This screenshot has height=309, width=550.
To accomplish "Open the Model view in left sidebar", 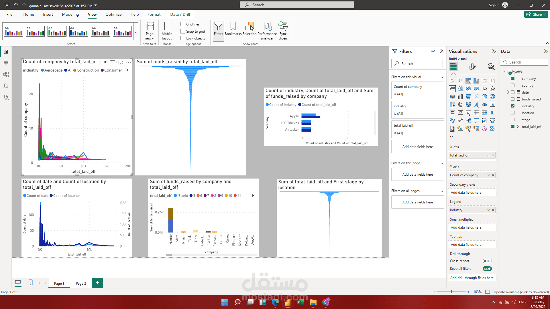I will coord(6,74).
